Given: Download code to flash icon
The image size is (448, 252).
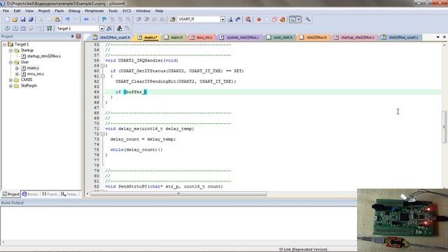Looking at the screenshot, I should click(50, 29).
